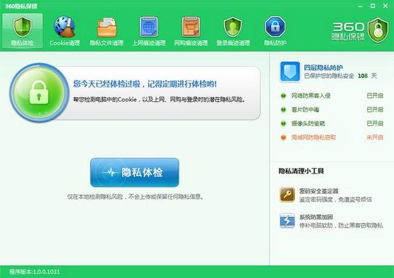Open the 登录痕迹清理 user shield icon

(232, 27)
